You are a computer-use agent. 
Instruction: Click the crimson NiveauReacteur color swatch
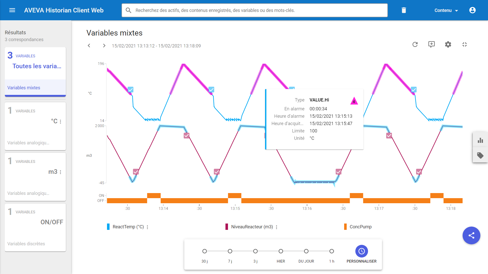point(227,227)
